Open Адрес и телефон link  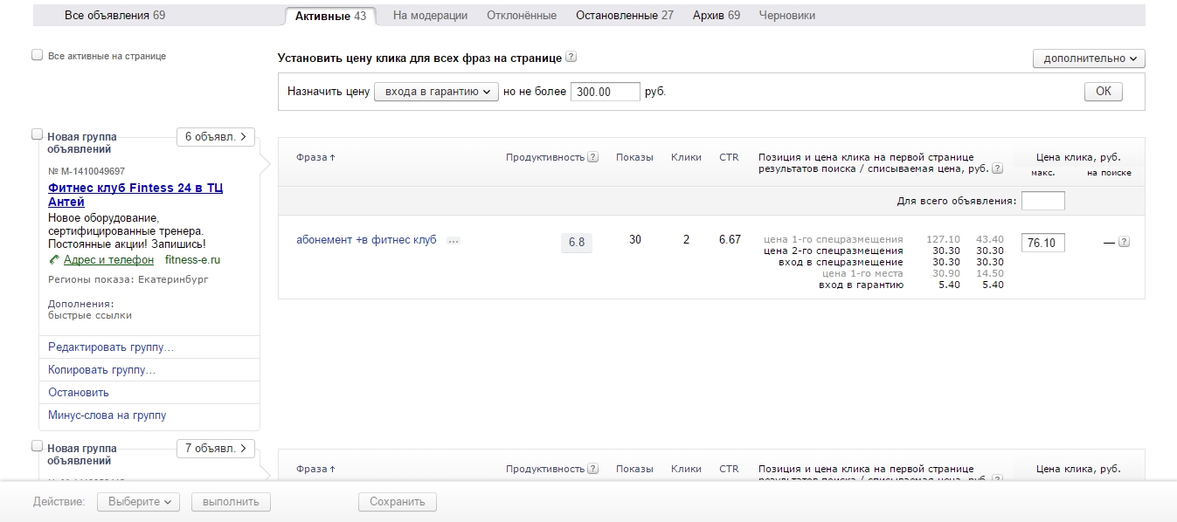pyautogui.click(x=108, y=260)
